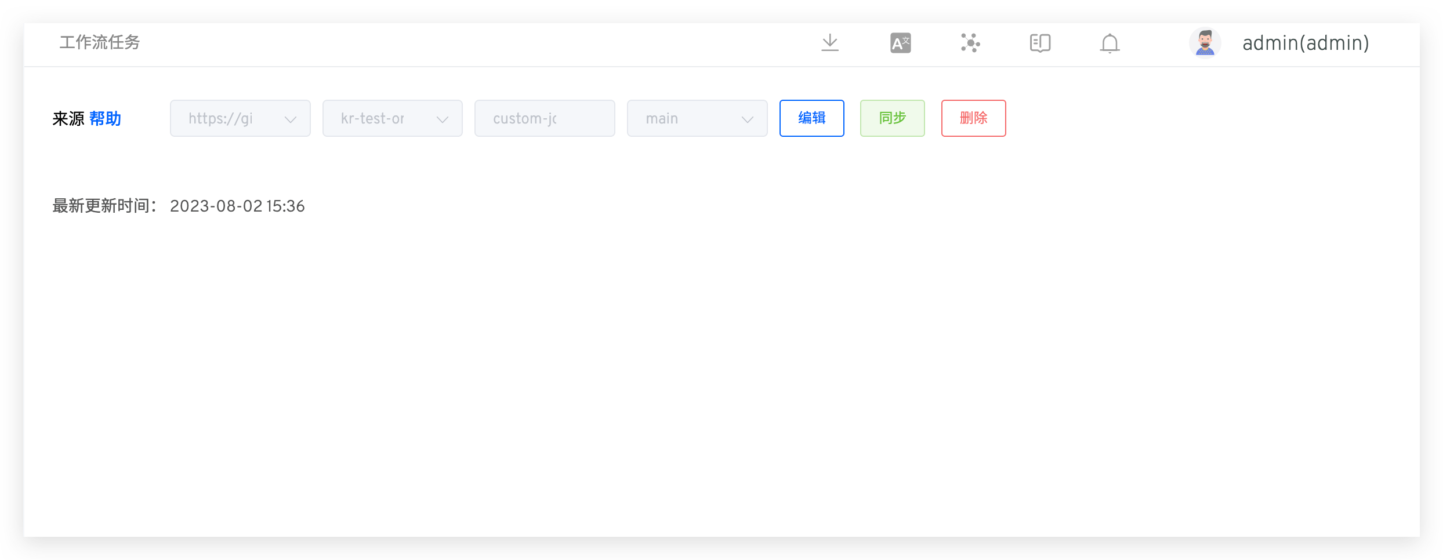
Task: Click the 来源 source label
Action: pyautogui.click(x=68, y=119)
